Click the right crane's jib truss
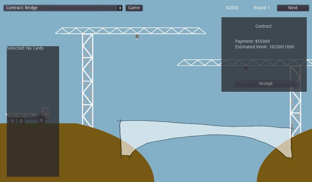Viewport: 312px width, 182px height. coord(245,63)
